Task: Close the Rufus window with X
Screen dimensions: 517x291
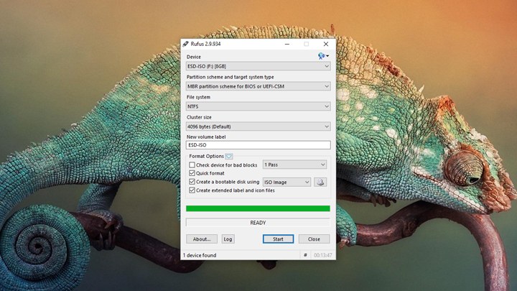Action: point(326,44)
